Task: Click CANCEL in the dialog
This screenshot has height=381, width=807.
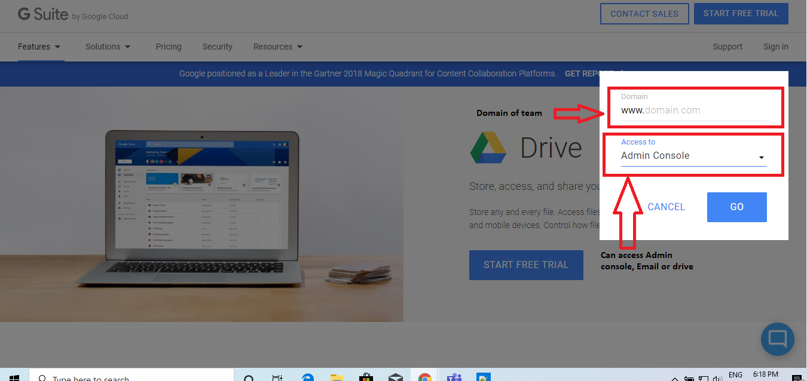Action: tap(666, 207)
